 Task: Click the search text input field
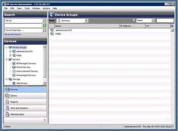(x=23, y=25)
